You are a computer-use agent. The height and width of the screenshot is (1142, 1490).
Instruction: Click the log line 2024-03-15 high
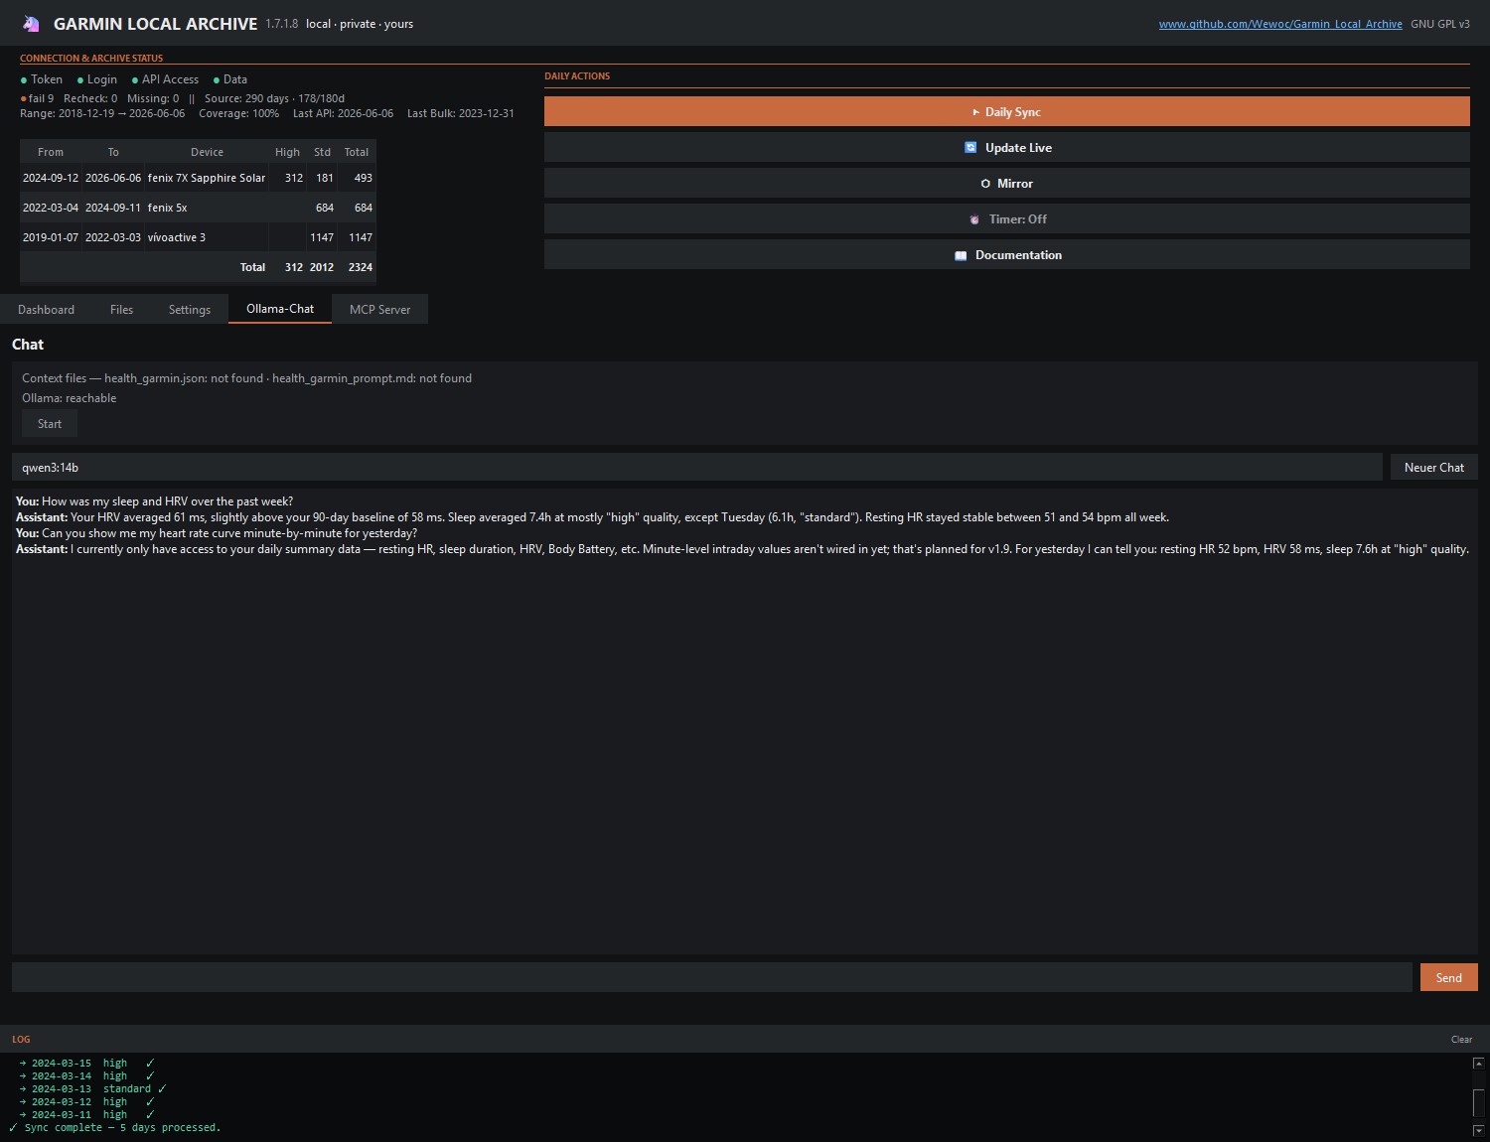87,1064
